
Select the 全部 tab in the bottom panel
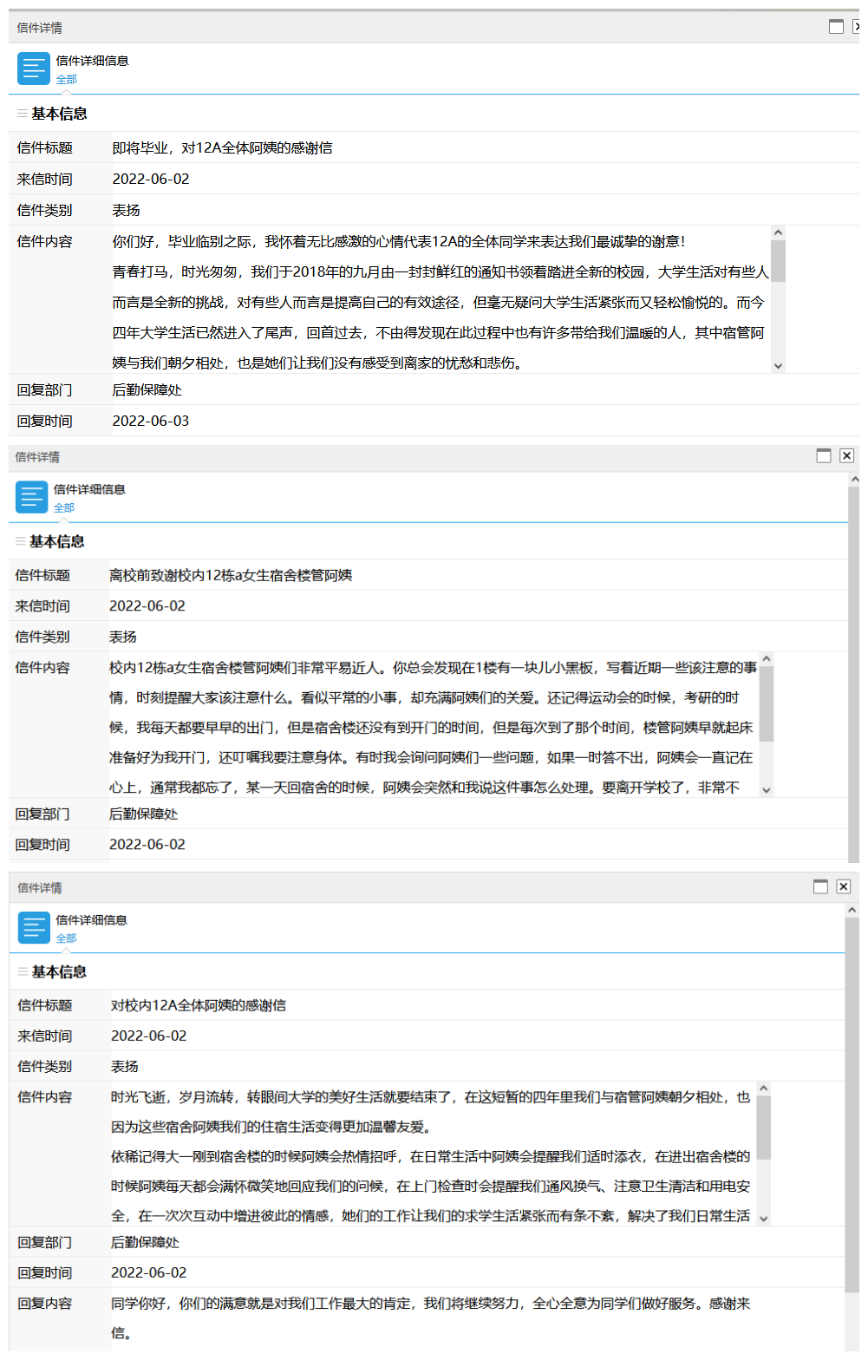pyautogui.click(x=67, y=938)
